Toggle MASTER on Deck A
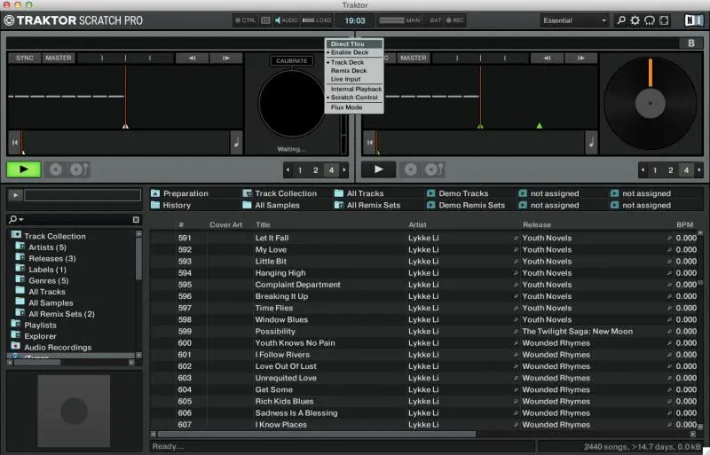Viewport: 710px width, 455px height. (x=59, y=58)
